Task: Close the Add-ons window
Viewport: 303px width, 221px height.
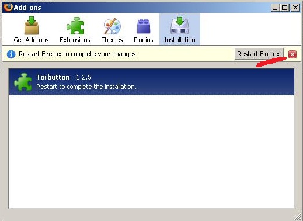Action: (x=295, y=8)
